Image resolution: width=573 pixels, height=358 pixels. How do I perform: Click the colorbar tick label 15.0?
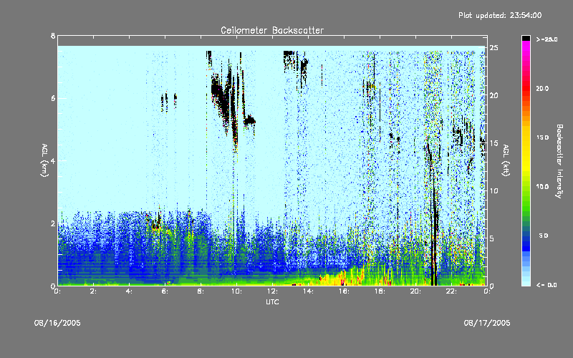click(542, 137)
